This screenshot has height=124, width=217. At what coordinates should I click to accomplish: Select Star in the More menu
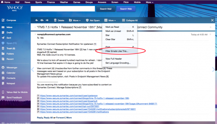[x=120, y=35]
